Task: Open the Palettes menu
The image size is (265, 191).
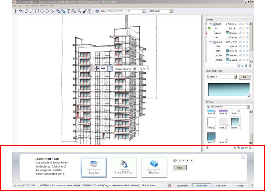Action: point(43,6)
